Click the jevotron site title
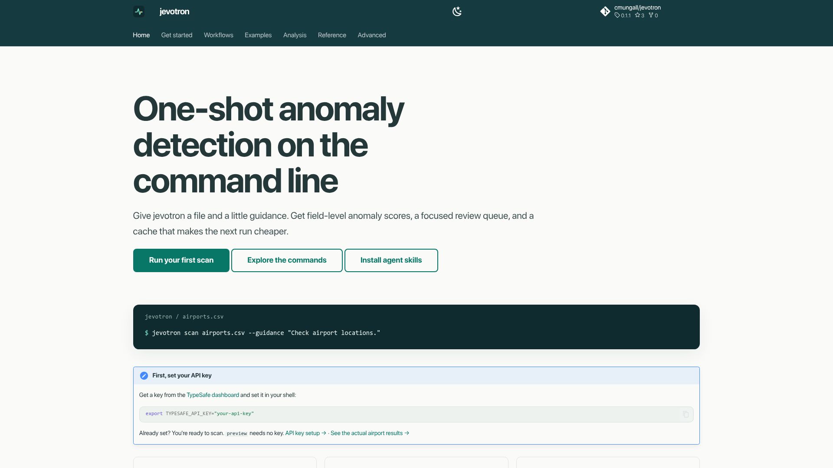This screenshot has height=468, width=833. click(x=174, y=12)
